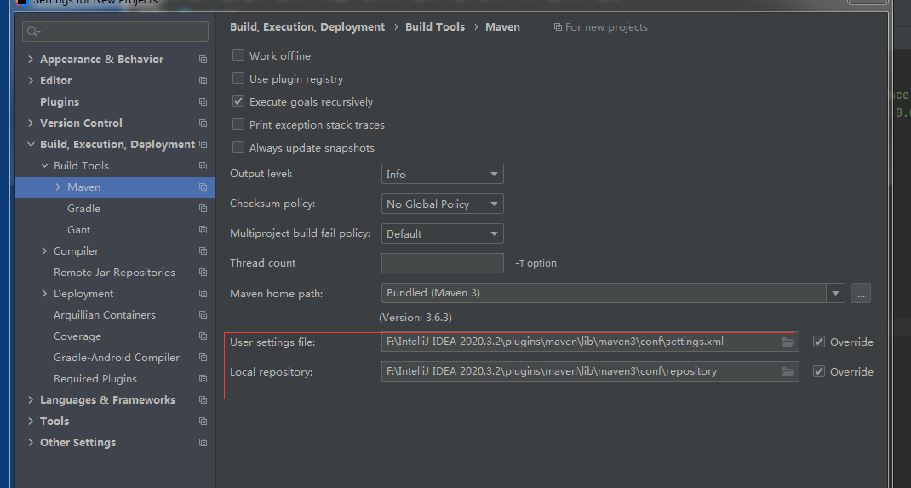Expand Languages & Frameworks section
This screenshot has height=488, width=911.
31,400
